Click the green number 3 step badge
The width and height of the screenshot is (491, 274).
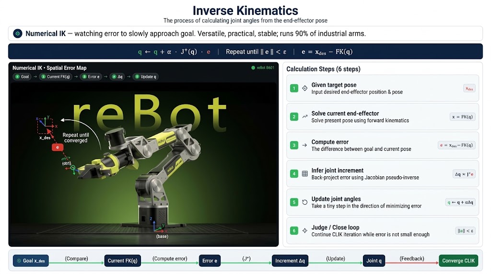(294, 145)
